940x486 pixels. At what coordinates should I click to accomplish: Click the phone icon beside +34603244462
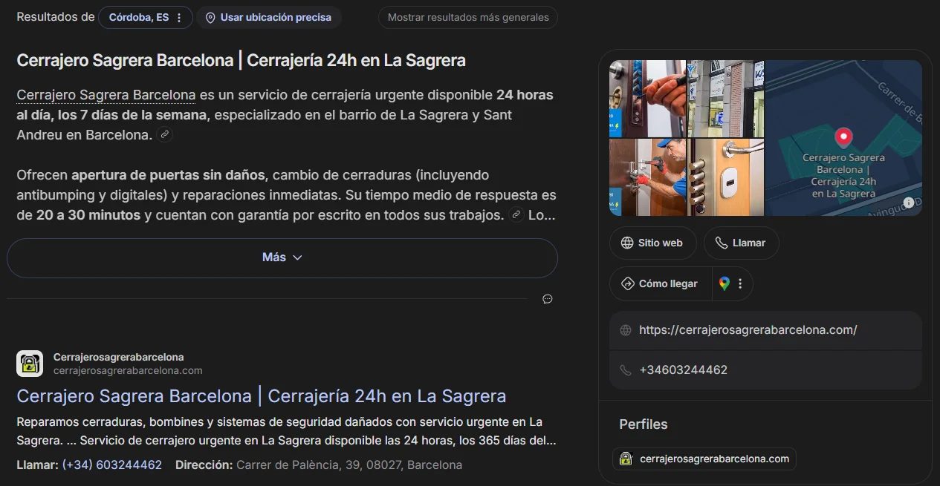pos(626,370)
